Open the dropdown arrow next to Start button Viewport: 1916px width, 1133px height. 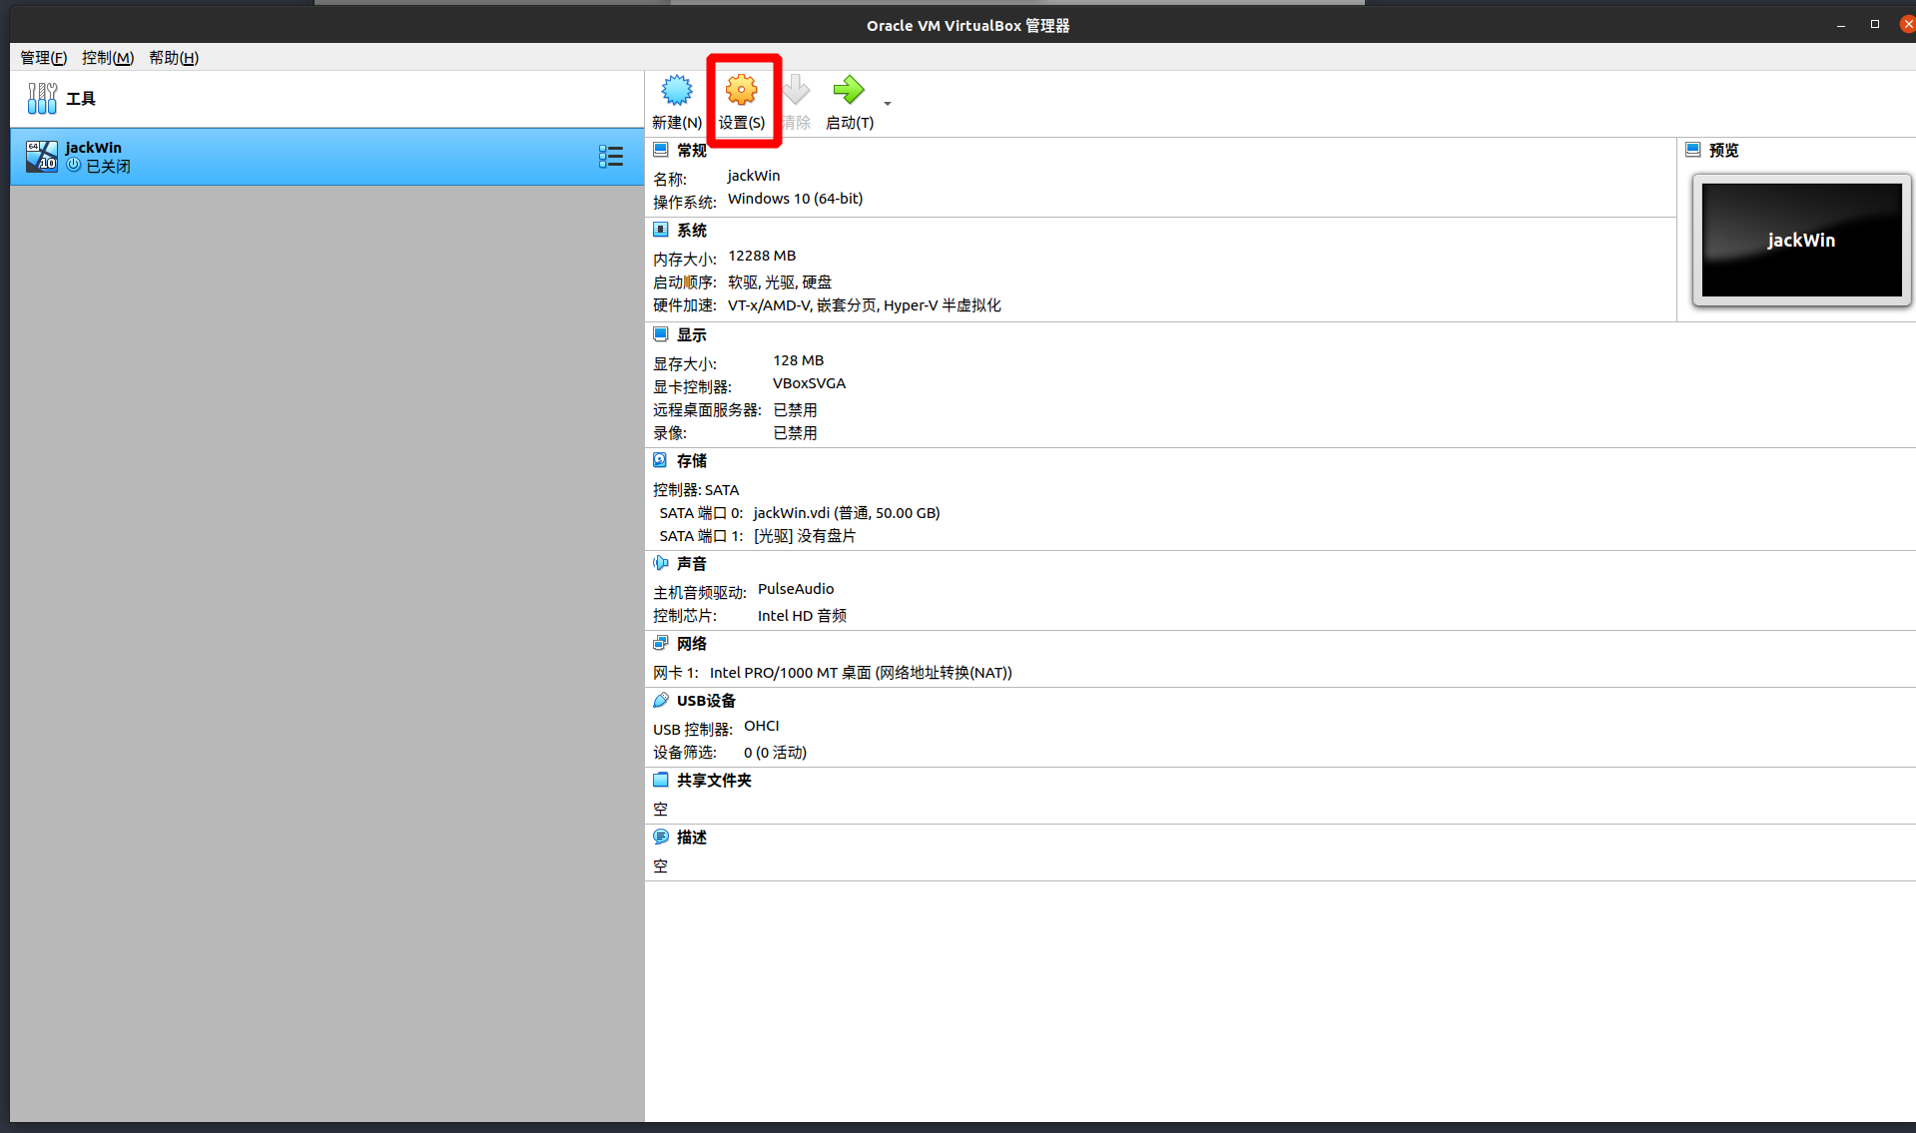point(887,103)
